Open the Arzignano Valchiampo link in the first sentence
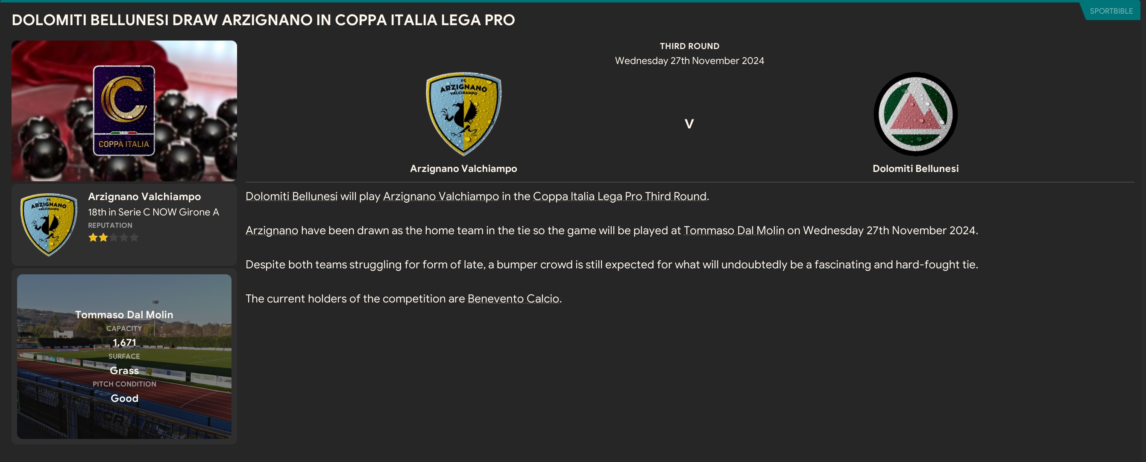 pos(440,196)
